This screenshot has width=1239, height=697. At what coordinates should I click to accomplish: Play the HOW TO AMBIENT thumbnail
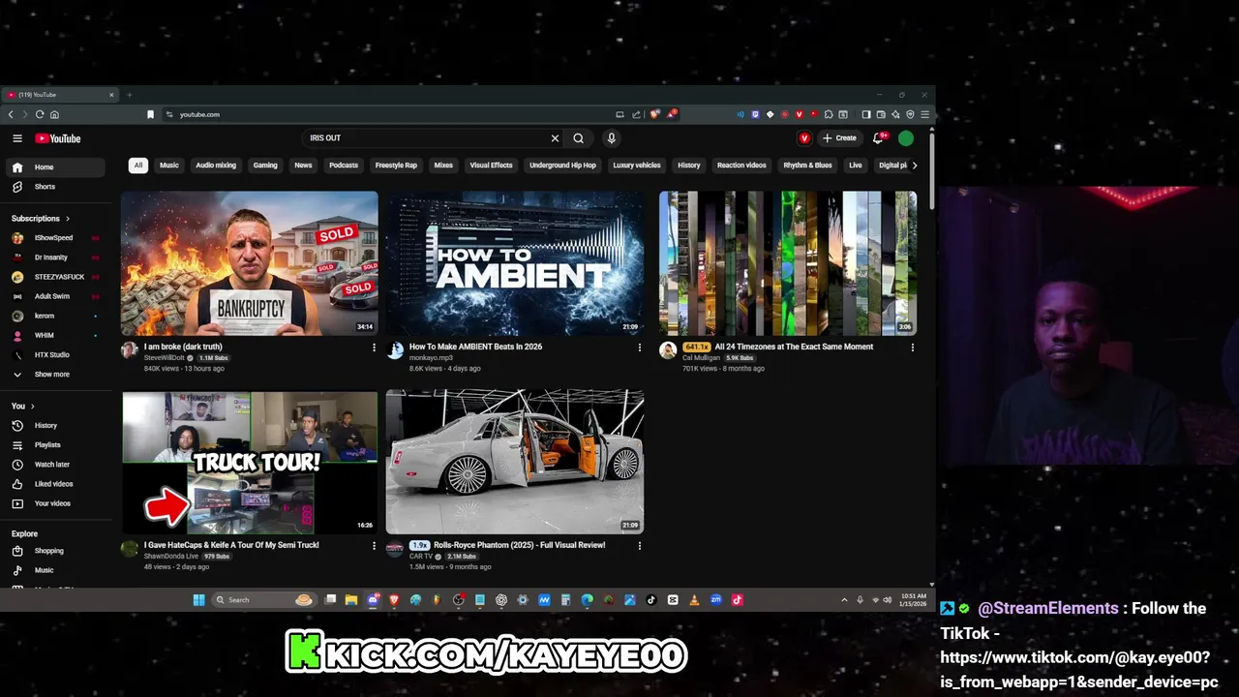click(515, 263)
